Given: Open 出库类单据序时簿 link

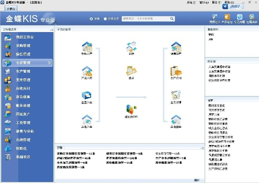Looking at the screenshot, I should pyautogui.click(x=219, y=71).
